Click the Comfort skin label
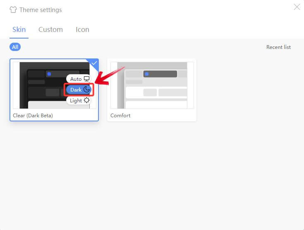 [x=120, y=115]
